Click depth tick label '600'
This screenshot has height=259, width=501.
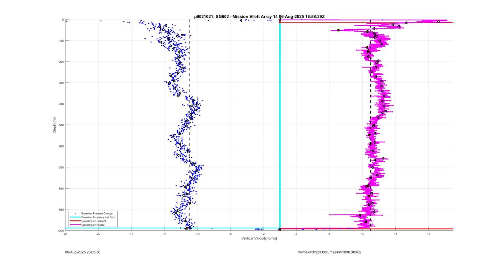(x=61, y=146)
